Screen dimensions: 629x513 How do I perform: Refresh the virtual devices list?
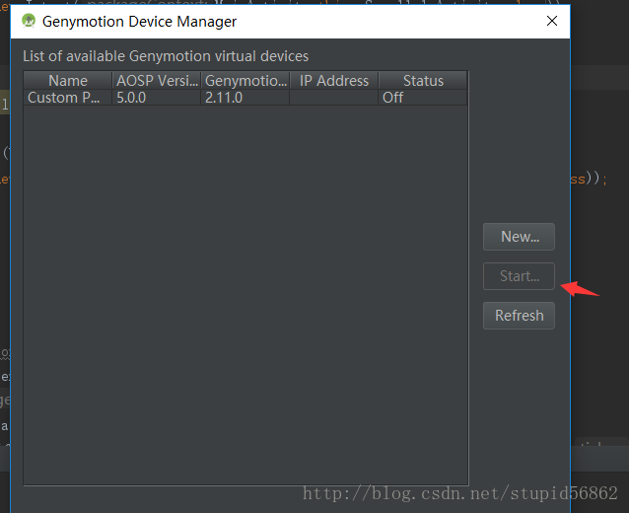click(x=519, y=316)
